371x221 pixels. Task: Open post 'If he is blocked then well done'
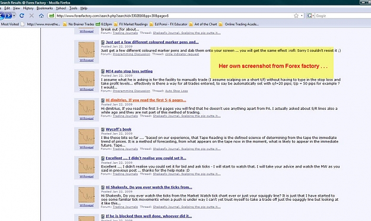(148, 216)
